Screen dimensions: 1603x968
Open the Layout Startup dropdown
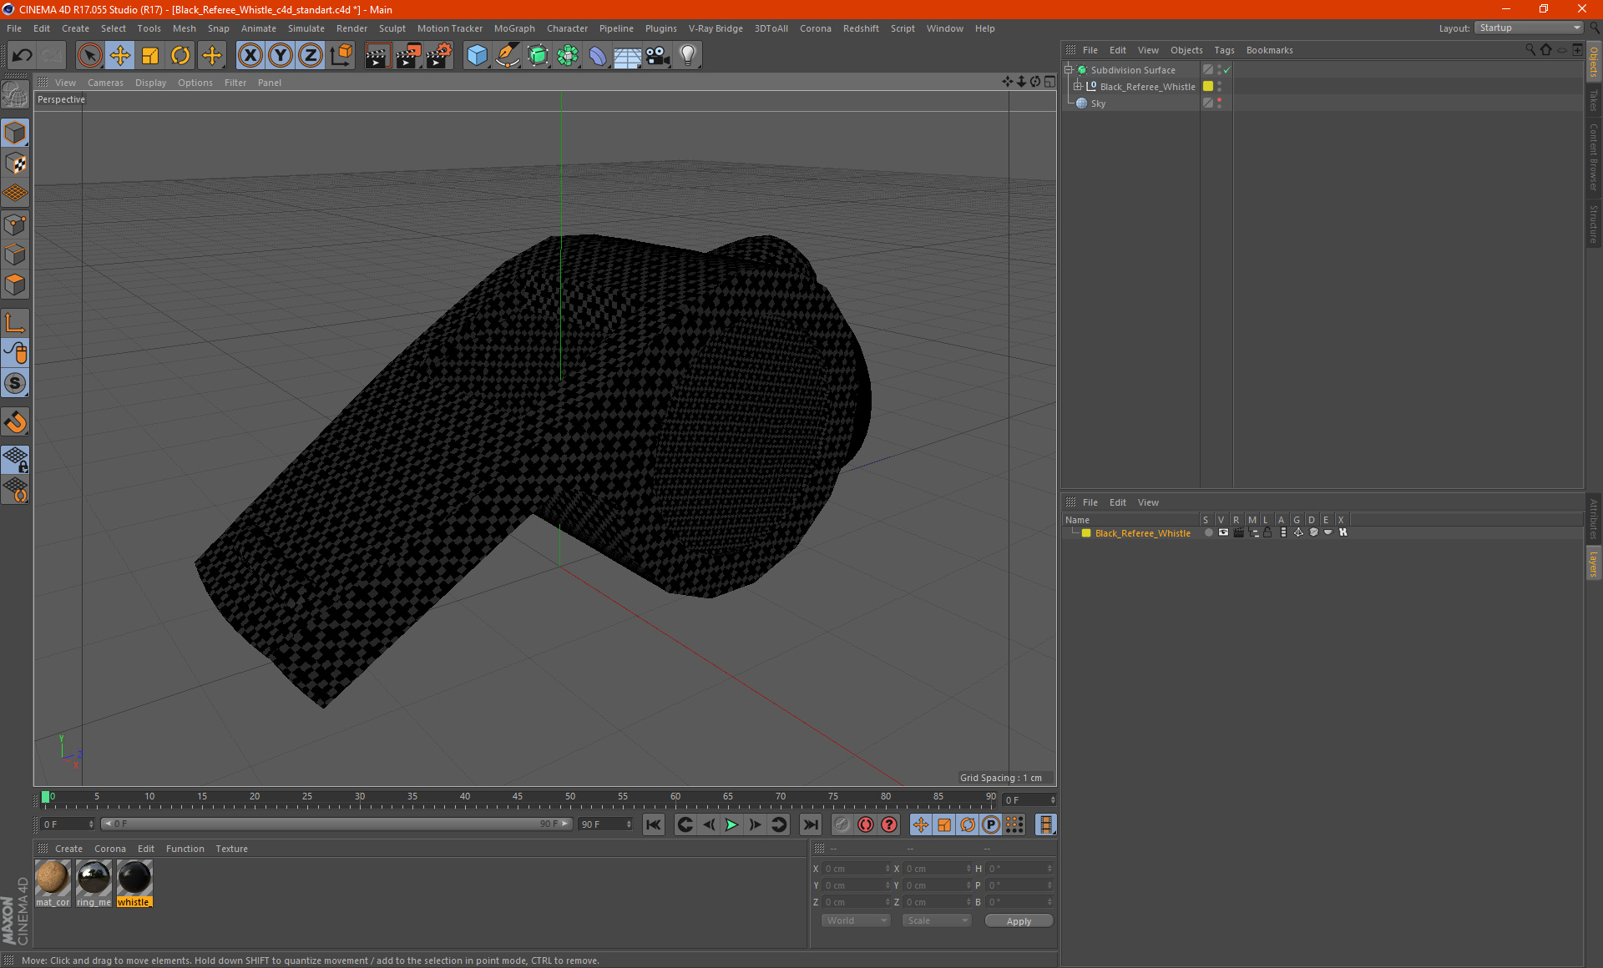1529,28
